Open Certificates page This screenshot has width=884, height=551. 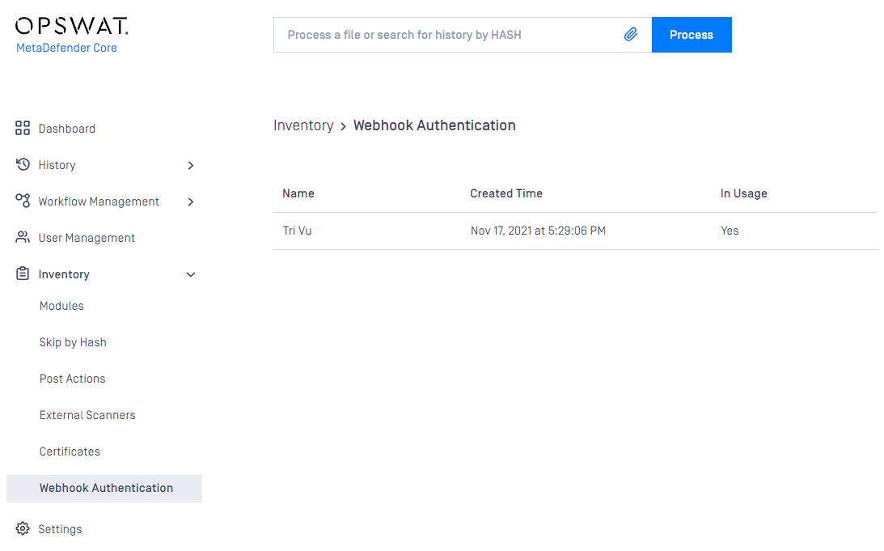(x=70, y=451)
